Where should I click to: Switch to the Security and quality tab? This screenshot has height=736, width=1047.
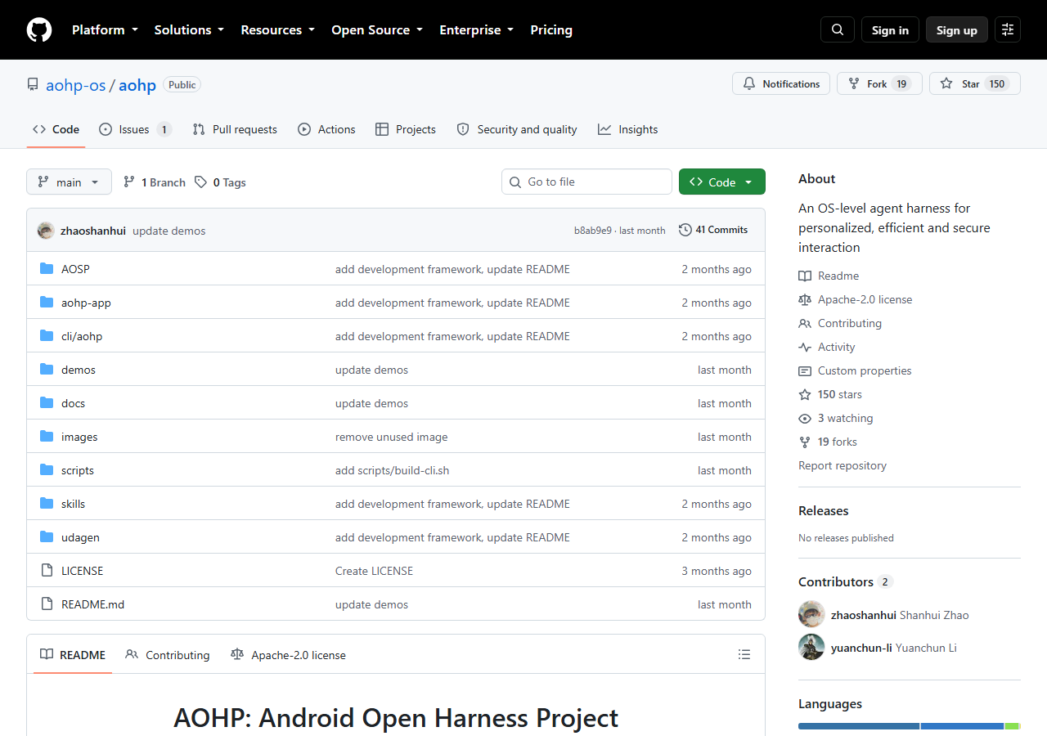pyautogui.click(x=517, y=129)
